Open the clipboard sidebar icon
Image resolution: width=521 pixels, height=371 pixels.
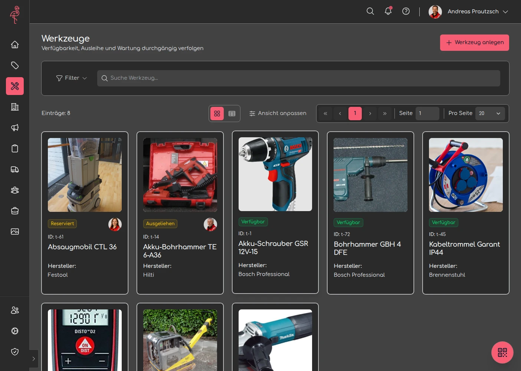point(15,148)
